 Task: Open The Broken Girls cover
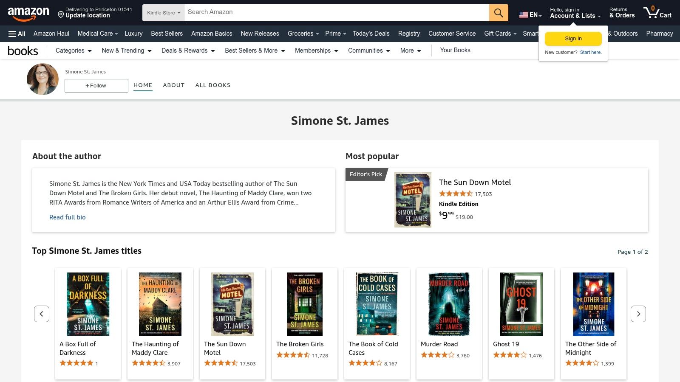[305, 304]
